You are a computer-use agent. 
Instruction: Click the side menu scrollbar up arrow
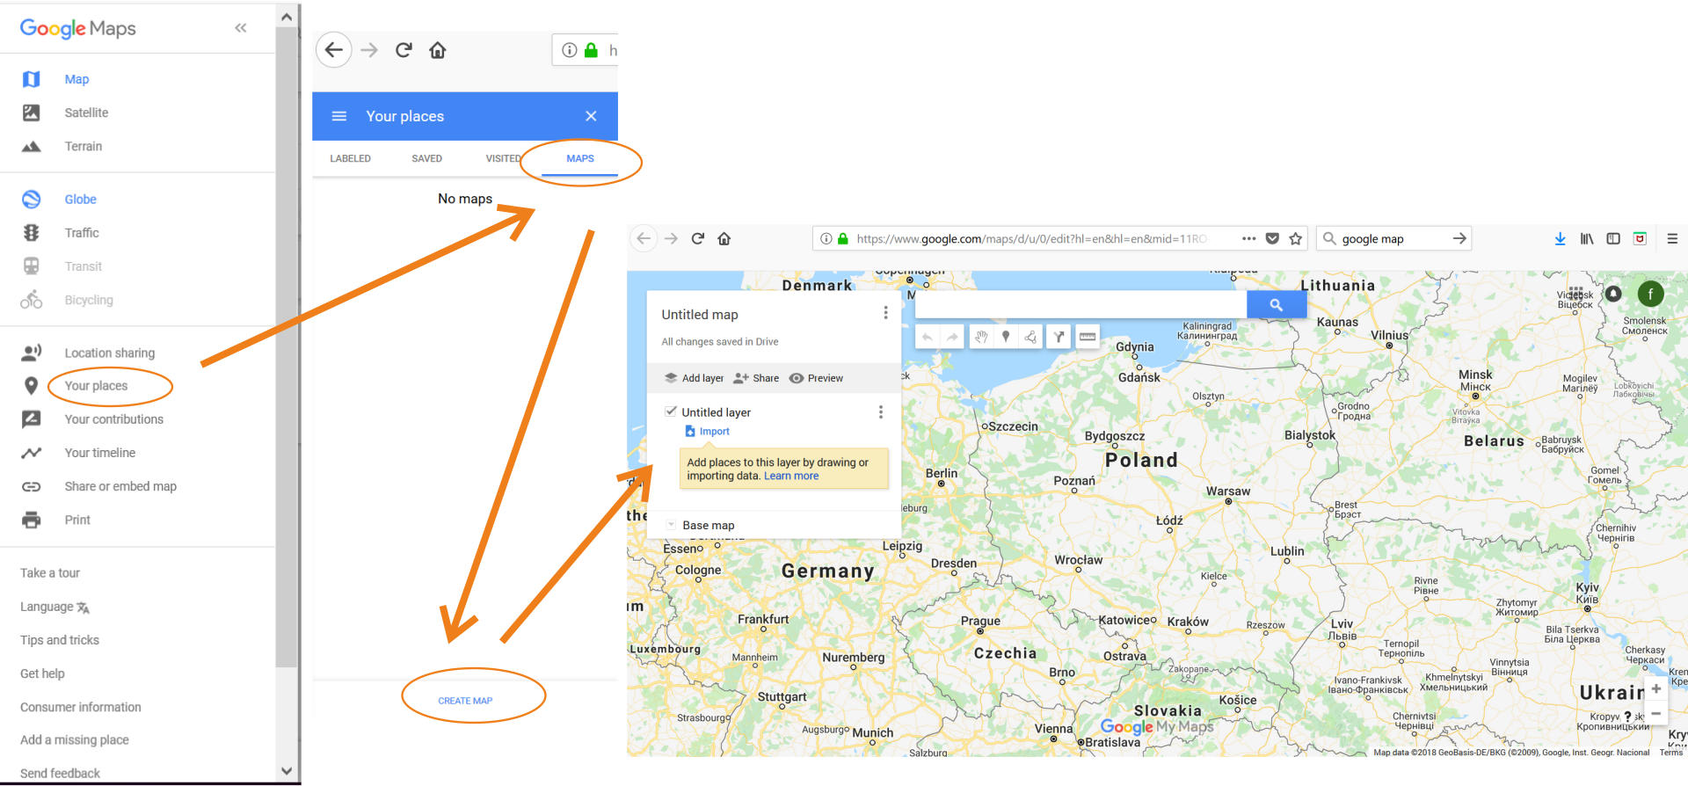(x=287, y=17)
